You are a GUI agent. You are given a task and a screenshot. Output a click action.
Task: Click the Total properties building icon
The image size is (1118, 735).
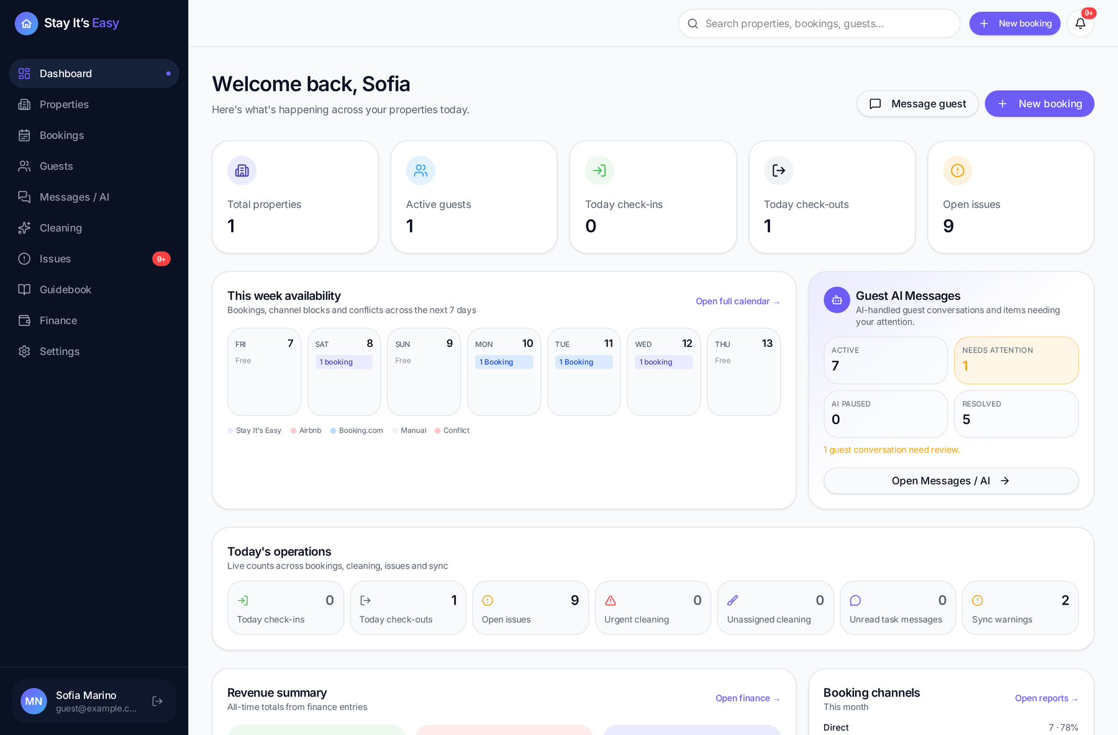click(x=242, y=171)
